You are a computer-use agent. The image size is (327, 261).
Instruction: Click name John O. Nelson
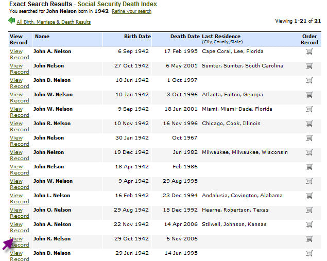52,210
